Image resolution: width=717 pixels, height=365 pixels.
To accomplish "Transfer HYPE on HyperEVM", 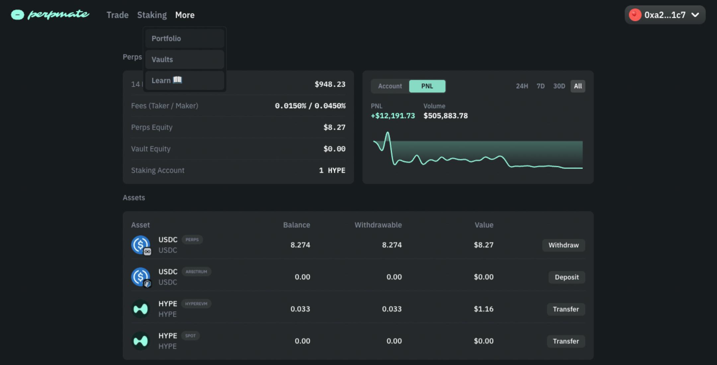I will point(566,309).
